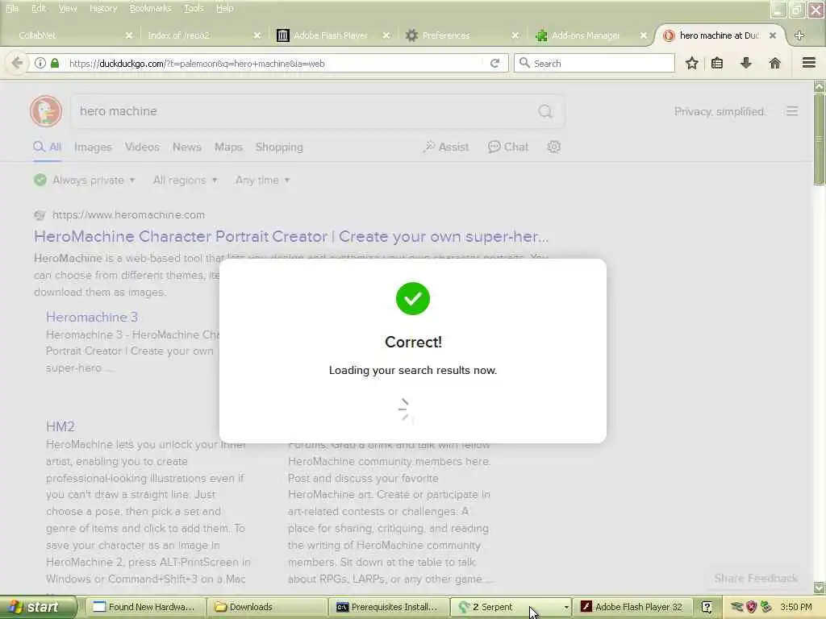This screenshot has height=619, width=826.
Task: Close the CollabNet tab
Action: pos(129,35)
